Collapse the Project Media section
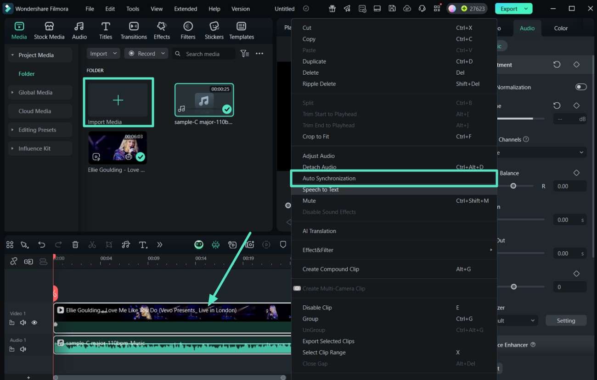Viewport: 597px width, 380px height. point(12,55)
